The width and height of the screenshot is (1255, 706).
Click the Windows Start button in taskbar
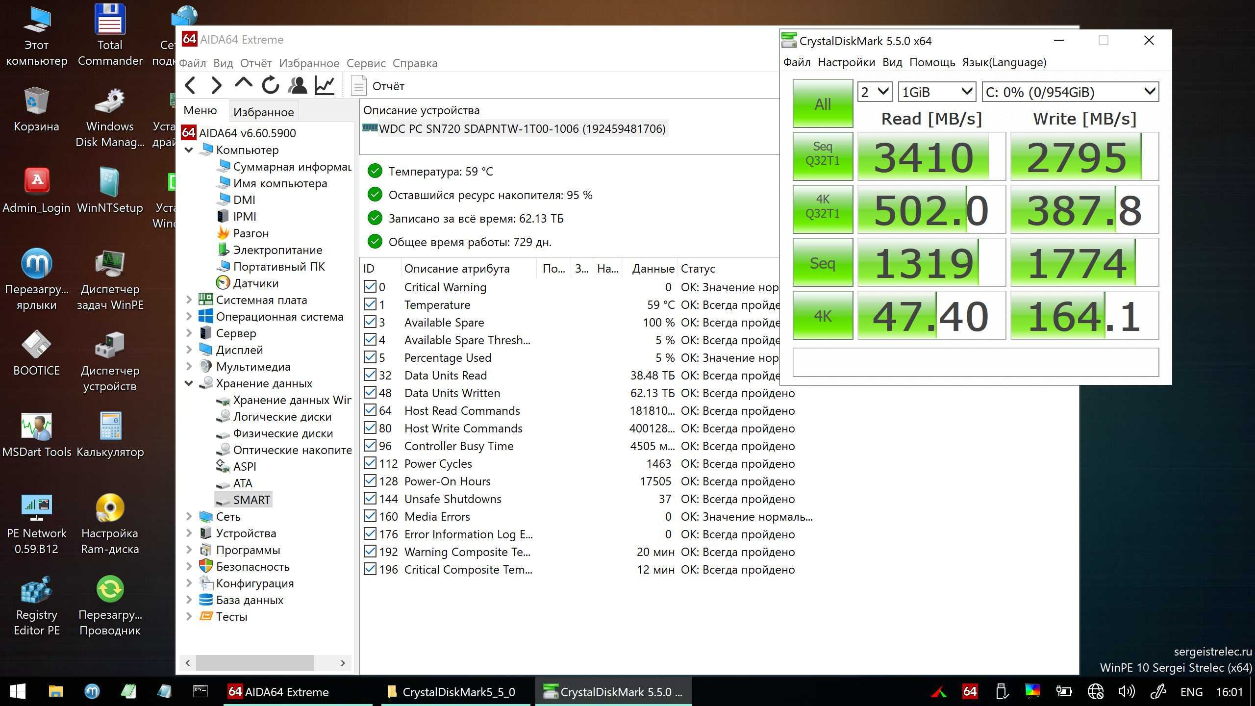(18, 692)
